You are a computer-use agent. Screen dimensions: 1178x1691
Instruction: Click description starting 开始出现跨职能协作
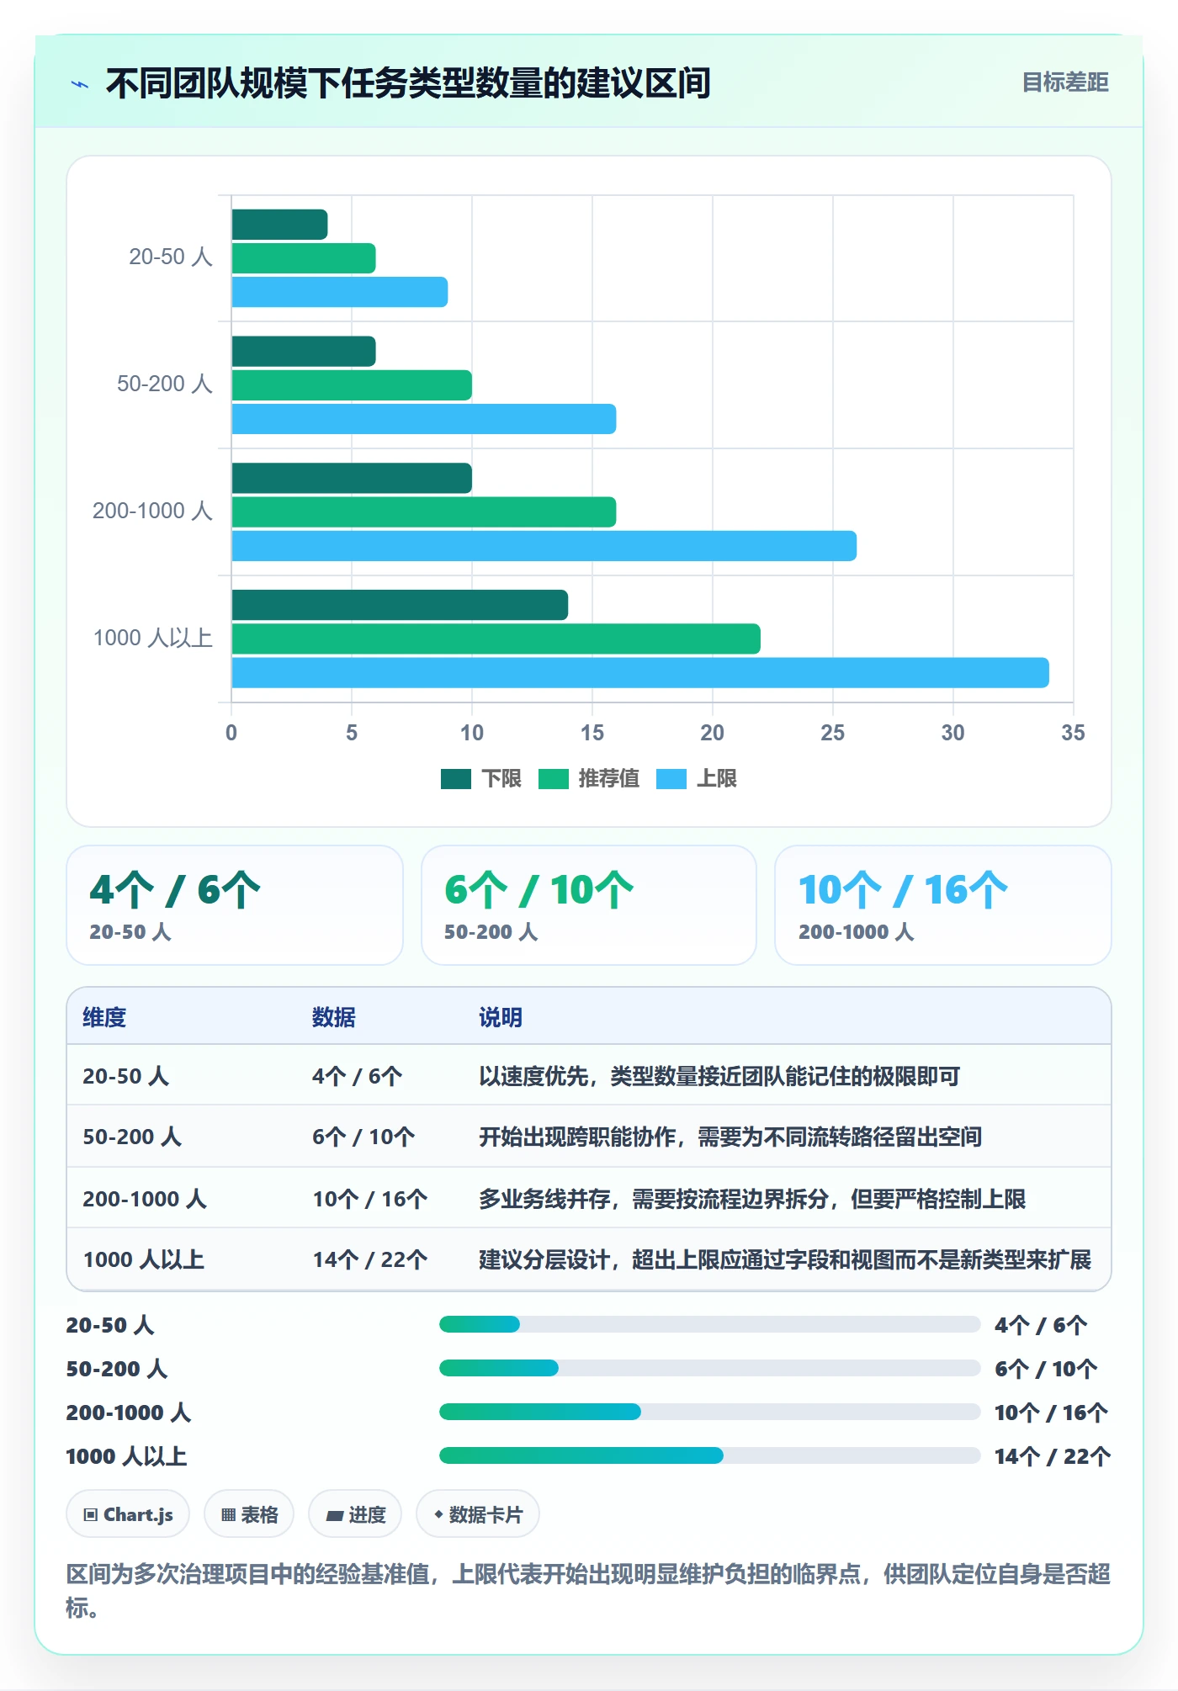[x=730, y=1137]
